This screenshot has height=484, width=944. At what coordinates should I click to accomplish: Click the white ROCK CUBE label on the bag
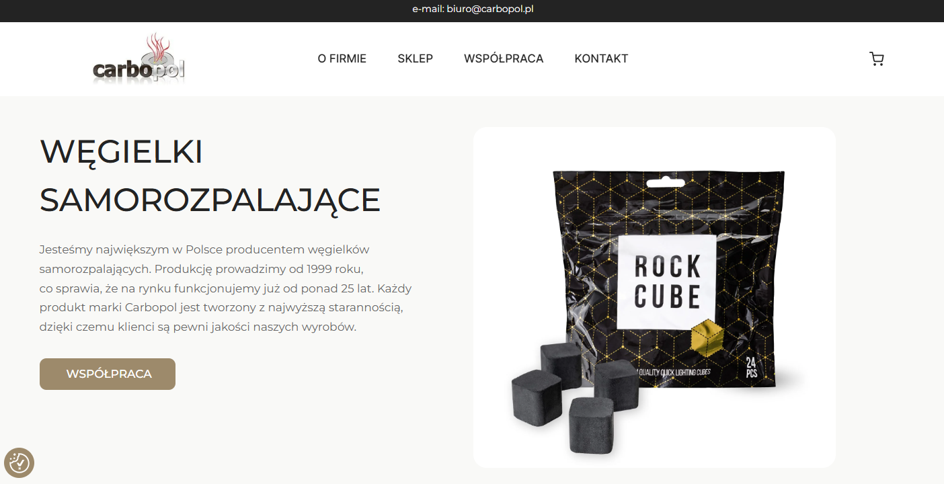click(x=666, y=282)
